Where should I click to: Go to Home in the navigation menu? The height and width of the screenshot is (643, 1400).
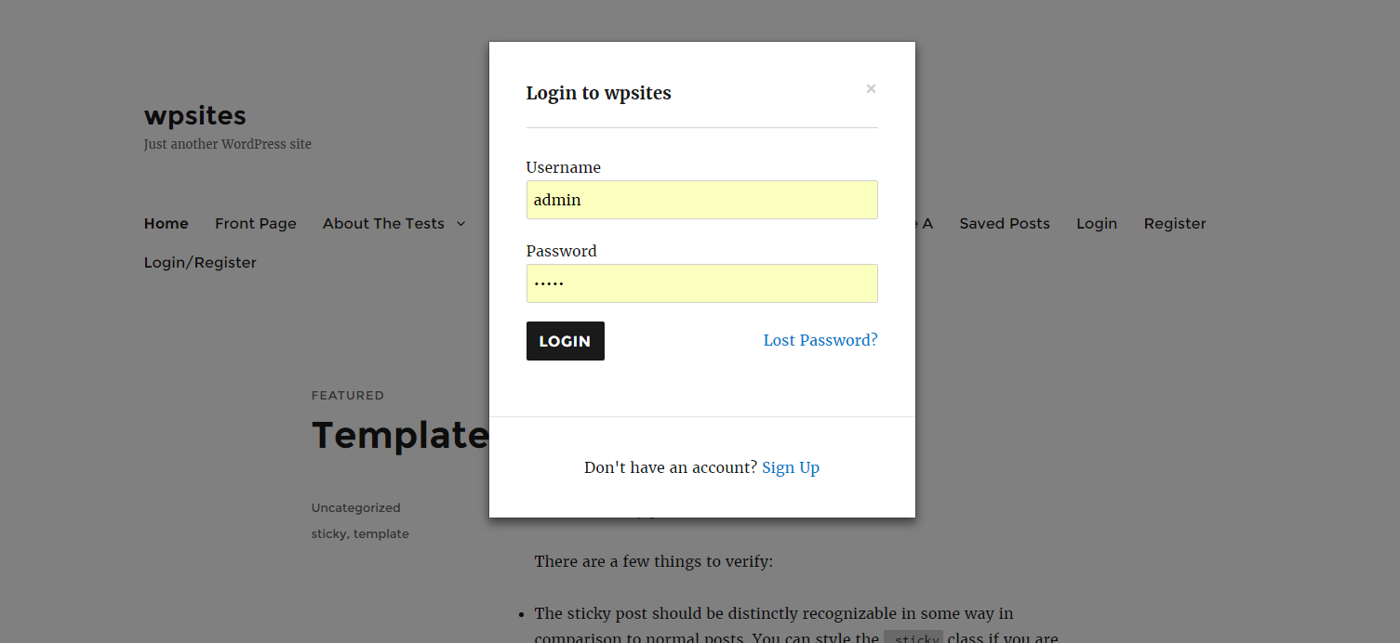pos(166,224)
